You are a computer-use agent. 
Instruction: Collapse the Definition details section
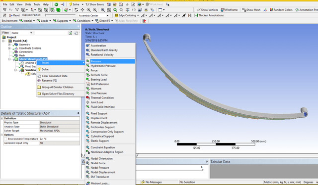pos(2,118)
